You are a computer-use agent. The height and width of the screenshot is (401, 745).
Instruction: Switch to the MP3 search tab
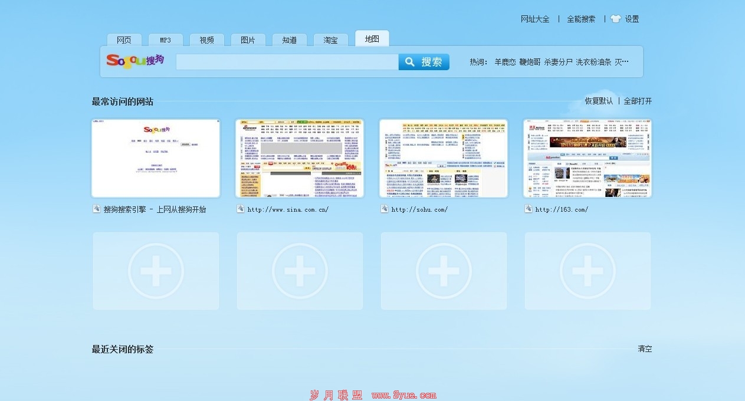click(x=165, y=40)
